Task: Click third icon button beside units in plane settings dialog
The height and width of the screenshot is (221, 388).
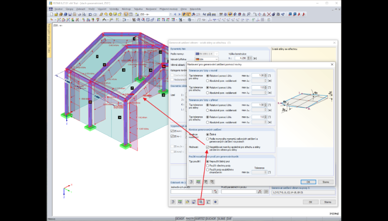Action: pos(206,182)
